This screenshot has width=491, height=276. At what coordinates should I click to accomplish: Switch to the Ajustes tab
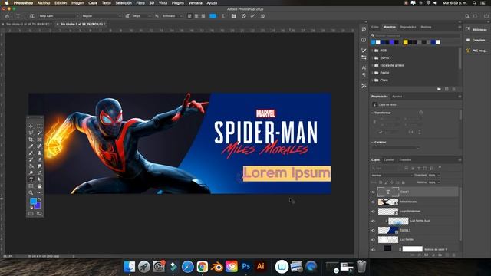[x=397, y=97]
